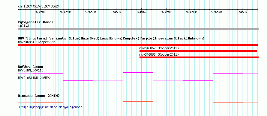Click the chr1:97449107..97458624 coordinate label

coord(39,6)
